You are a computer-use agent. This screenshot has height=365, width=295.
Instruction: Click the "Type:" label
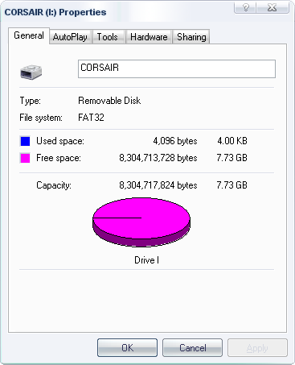pos(31,101)
